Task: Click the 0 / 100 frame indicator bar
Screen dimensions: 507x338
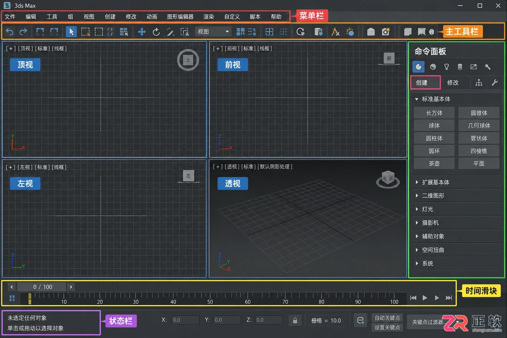Action: click(42, 287)
